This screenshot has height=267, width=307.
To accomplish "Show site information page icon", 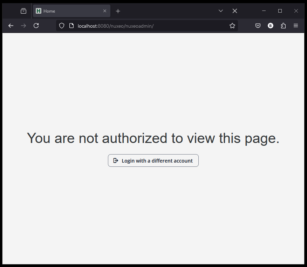I will click(71, 26).
